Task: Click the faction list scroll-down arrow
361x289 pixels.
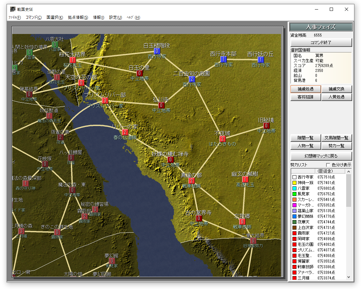Action: (349, 277)
